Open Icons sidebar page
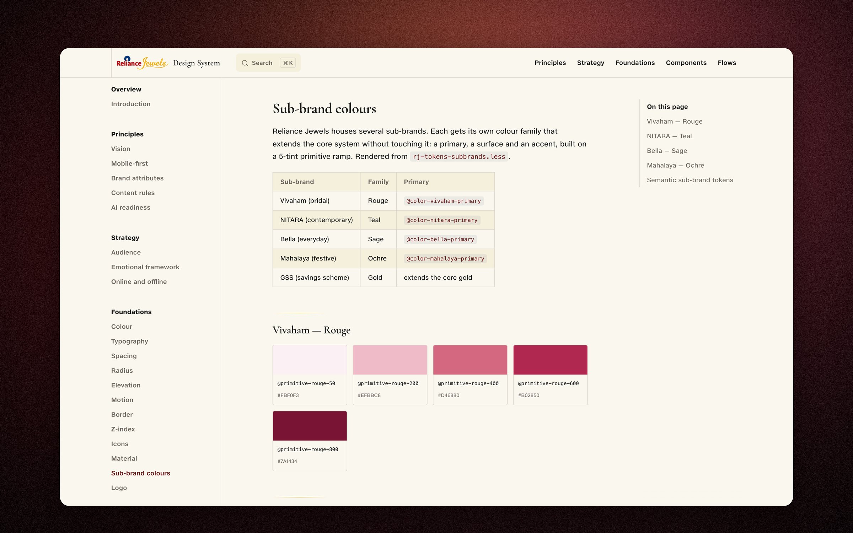The width and height of the screenshot is (853, 533). pyautogui.click(x=119, y=443)
